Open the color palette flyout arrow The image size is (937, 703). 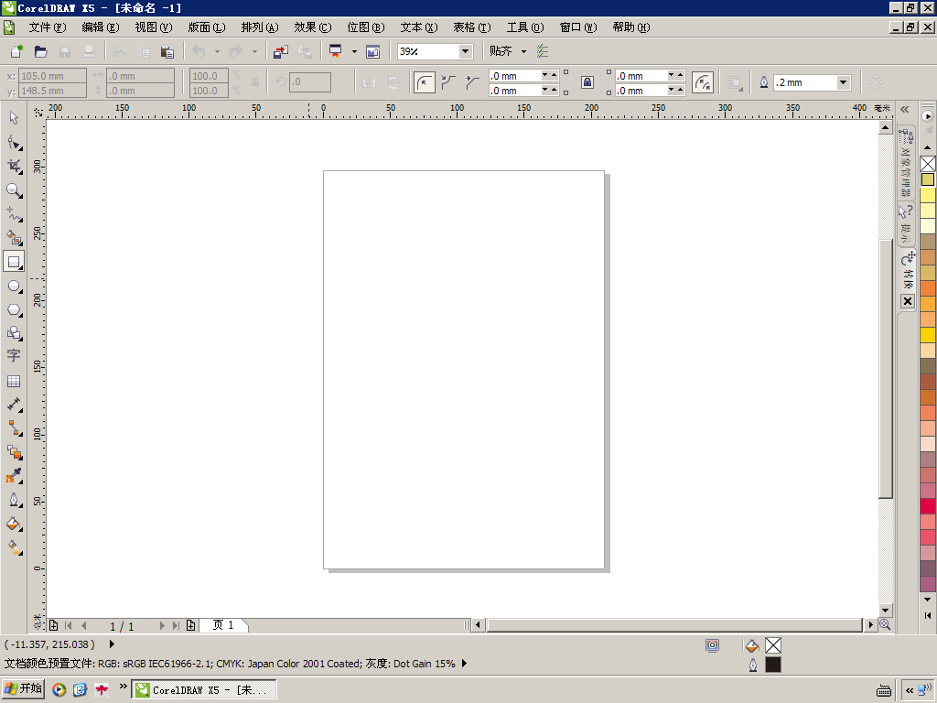click(x=928, y=116)
